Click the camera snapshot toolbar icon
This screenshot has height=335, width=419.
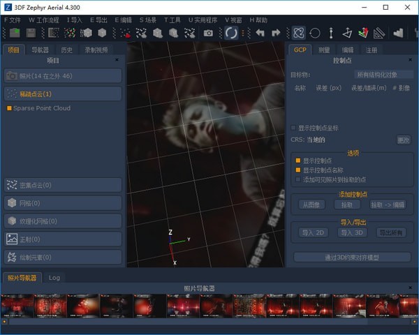[x=208, y=33]
